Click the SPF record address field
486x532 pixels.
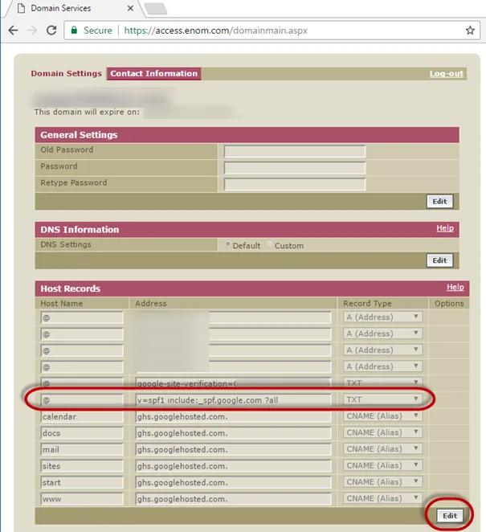coord(233,399)
